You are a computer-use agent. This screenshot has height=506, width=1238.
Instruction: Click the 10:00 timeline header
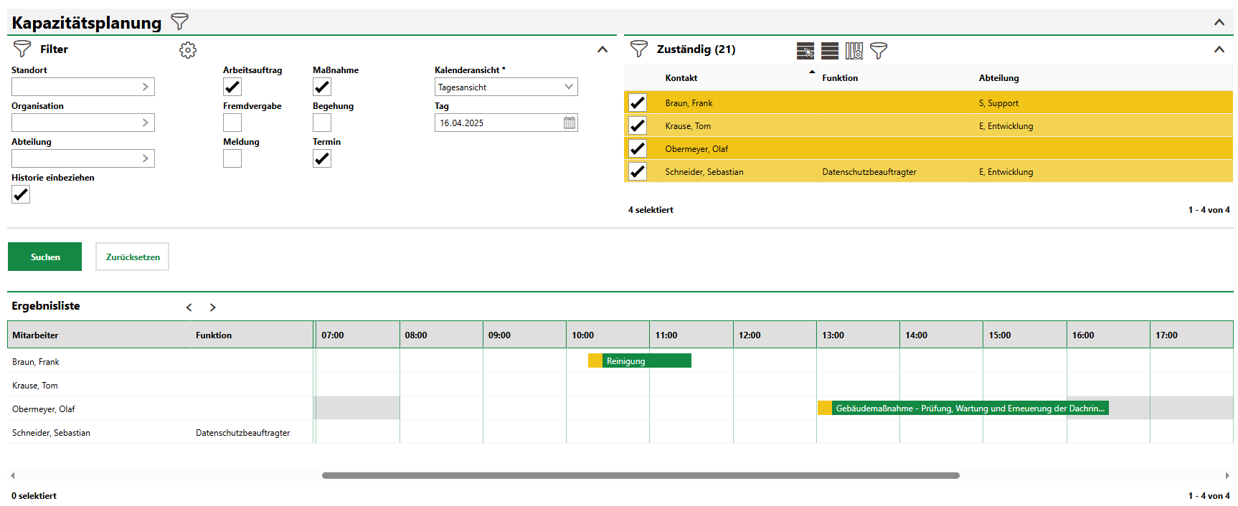pyautogui.click(x=608, y=335)
